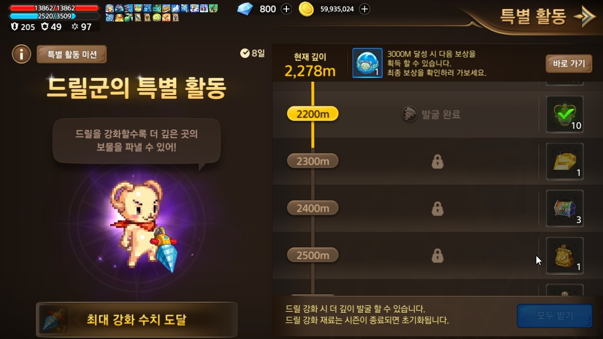The image size is (603, 339).
Task: Click the drill mouse character
Action: pos(143,225)
